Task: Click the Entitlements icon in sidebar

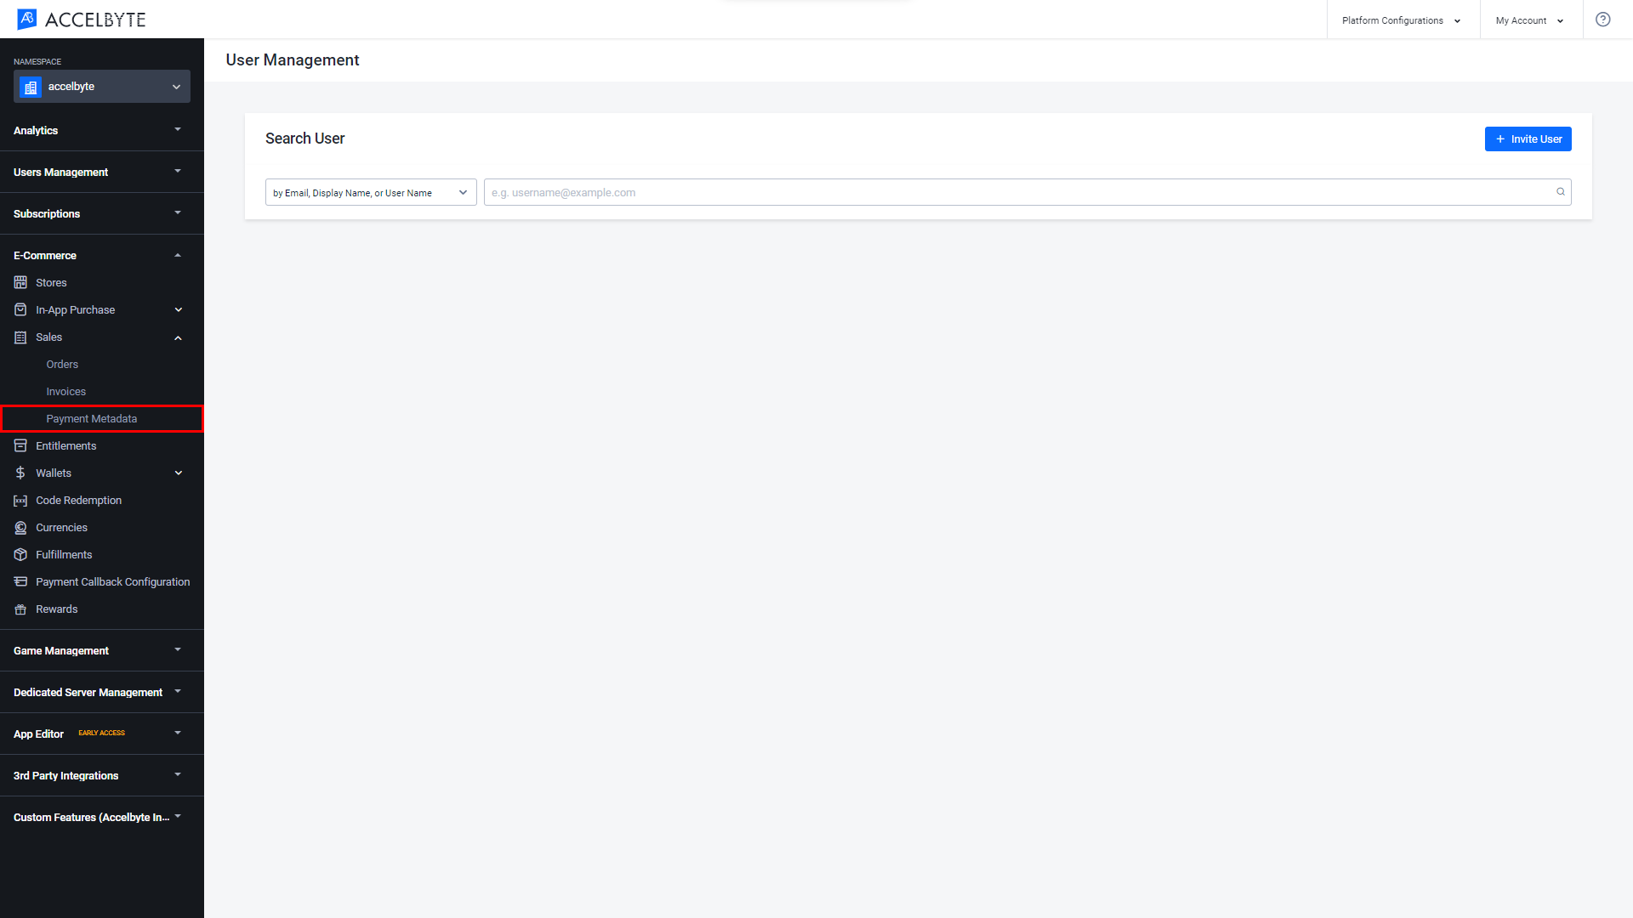Action: (x=20, y=445)
